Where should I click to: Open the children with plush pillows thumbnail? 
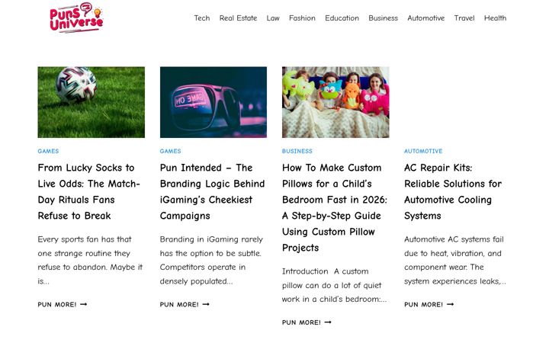(x=335, y=102)
